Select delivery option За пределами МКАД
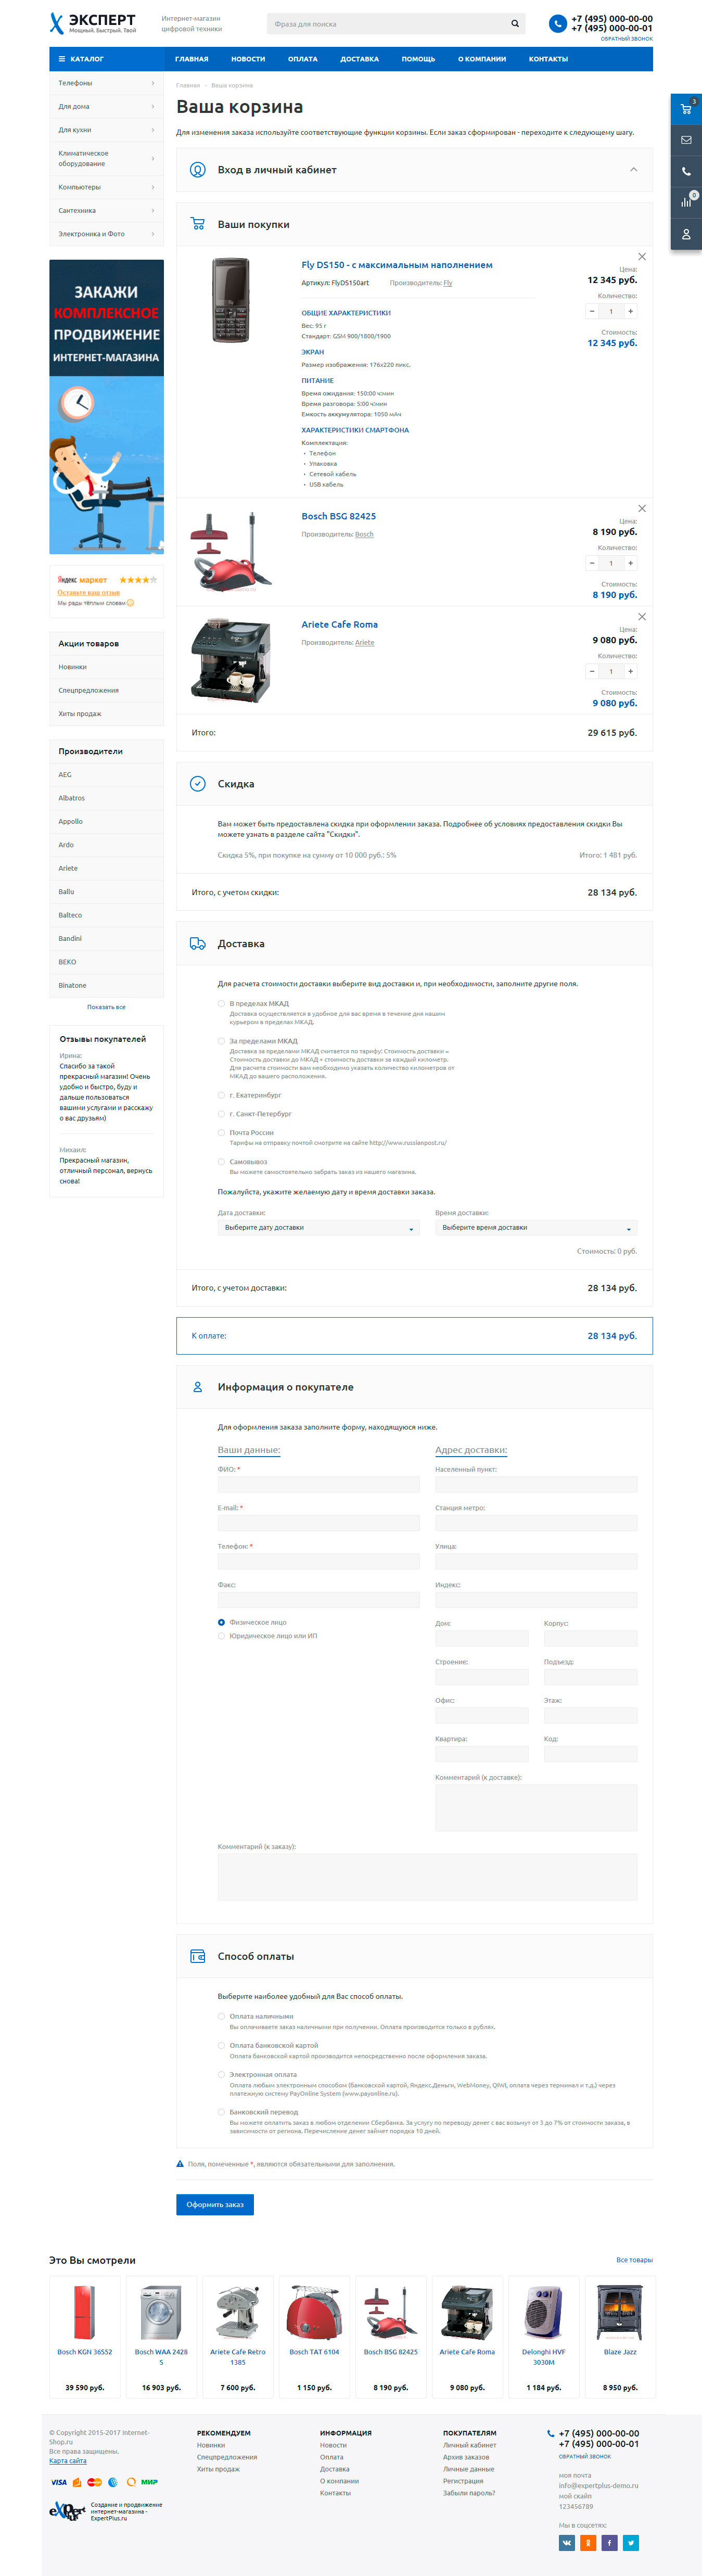Viewport: 702px width, 2576px height. tap(221, 1041)
